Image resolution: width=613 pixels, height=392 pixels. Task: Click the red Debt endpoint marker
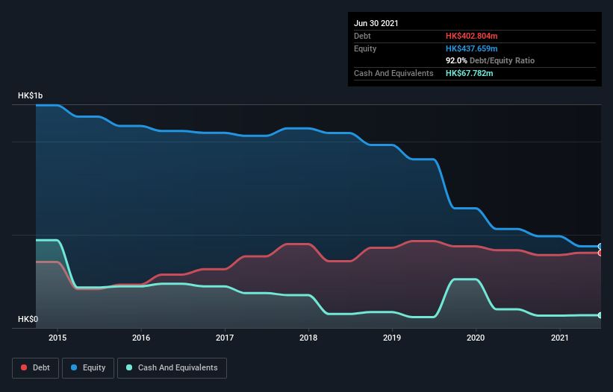(x=600, y=253)
